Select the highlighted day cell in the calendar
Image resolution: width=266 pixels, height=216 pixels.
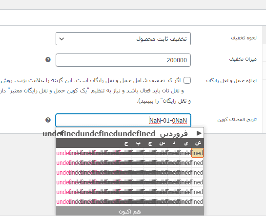[197, 153]
